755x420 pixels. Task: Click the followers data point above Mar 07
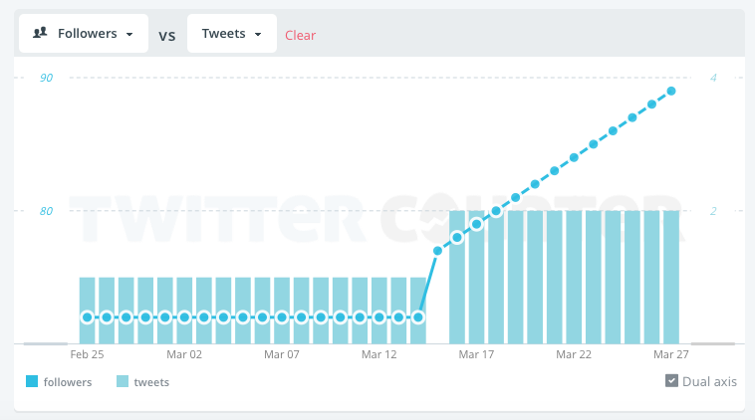coord(282,316)
